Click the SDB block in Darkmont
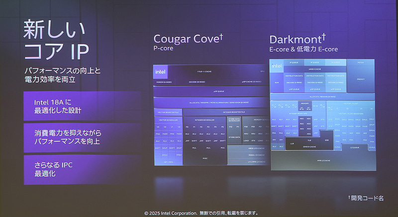Viewport: 398px width, 217px height. pyautogui.click(x=326, y=140)
